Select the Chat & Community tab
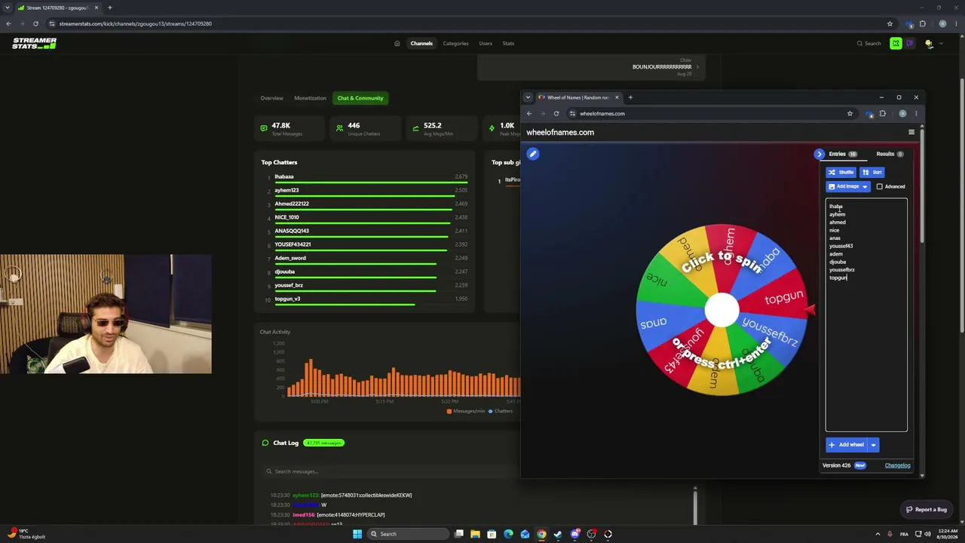965x543 pixels. (360, 98)
